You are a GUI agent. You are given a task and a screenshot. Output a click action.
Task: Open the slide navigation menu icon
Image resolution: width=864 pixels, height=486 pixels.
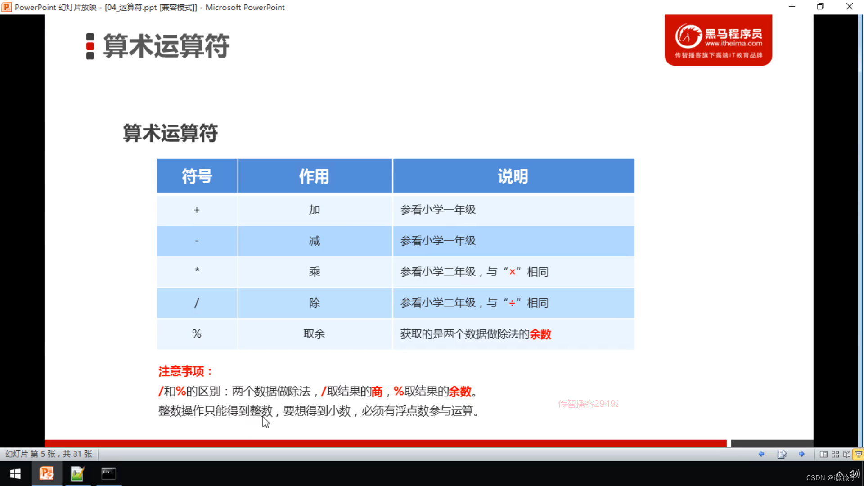click(782, 454)
